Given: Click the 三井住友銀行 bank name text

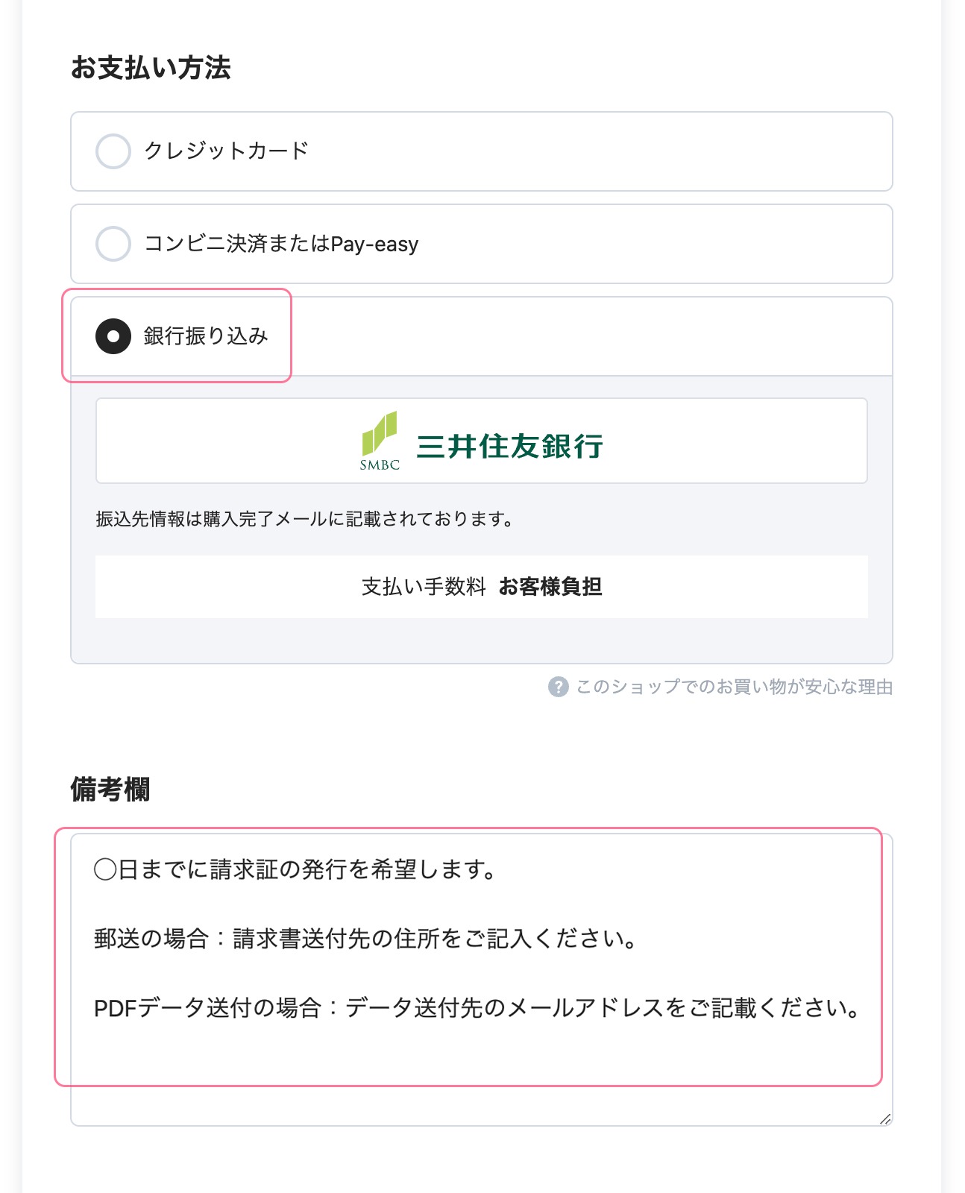Looking at the screenshot, I should (x=510, y=446).
